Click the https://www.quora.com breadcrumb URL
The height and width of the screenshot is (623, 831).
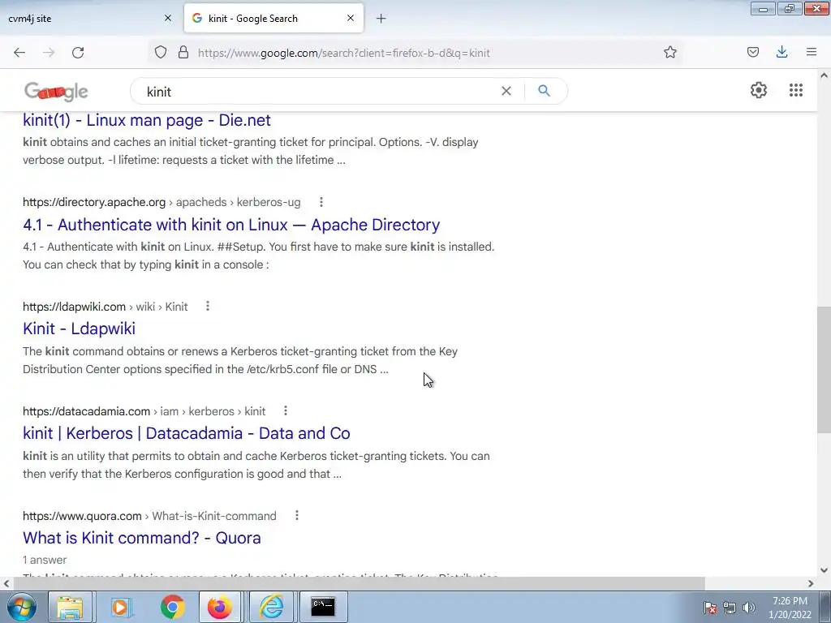click(x=82, y=516)
